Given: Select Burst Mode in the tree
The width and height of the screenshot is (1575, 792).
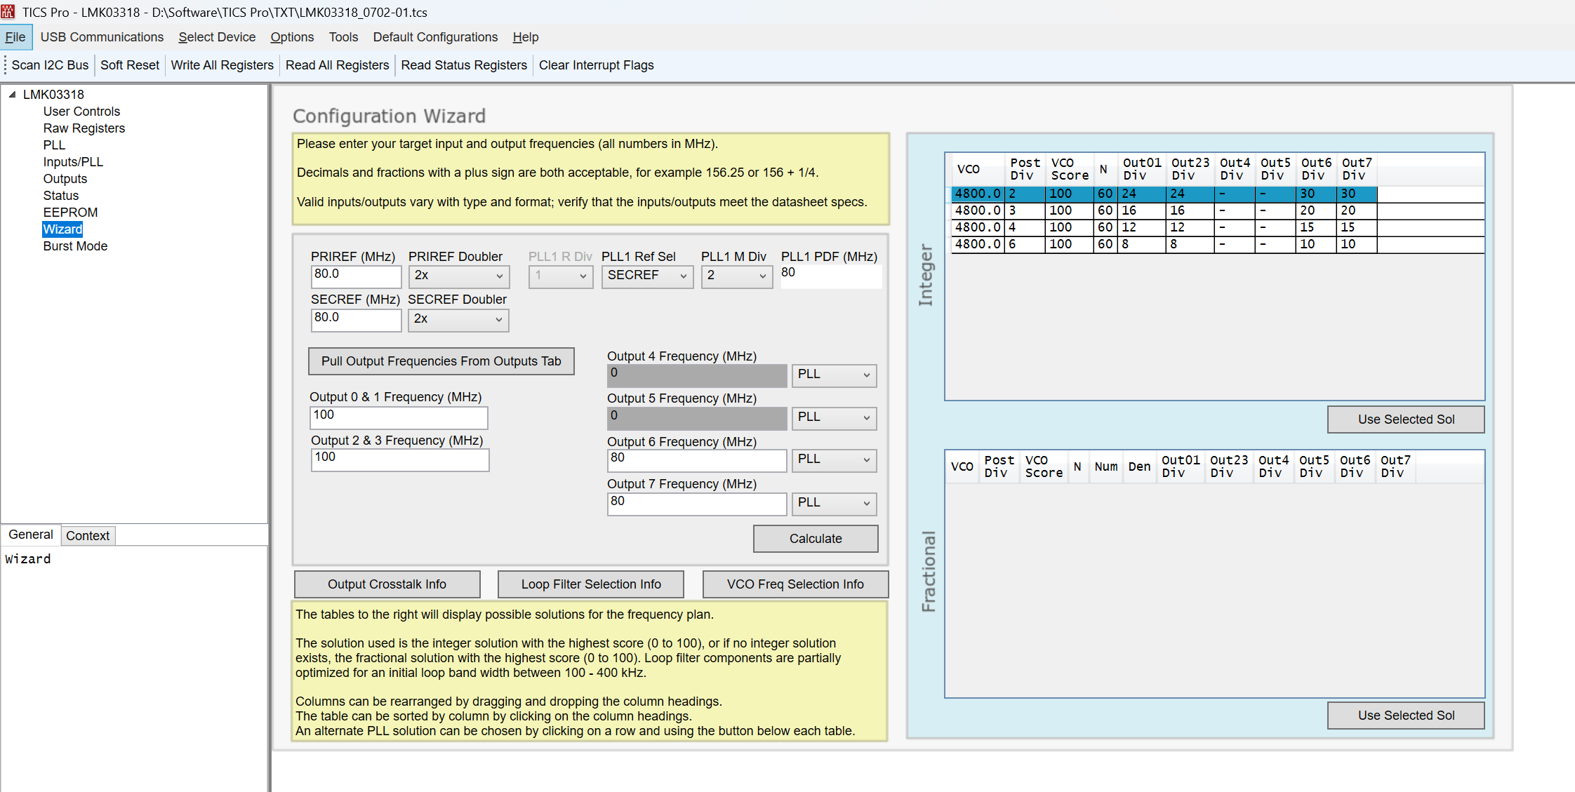Looking at the screenshot, I should (x=75, y=246).
